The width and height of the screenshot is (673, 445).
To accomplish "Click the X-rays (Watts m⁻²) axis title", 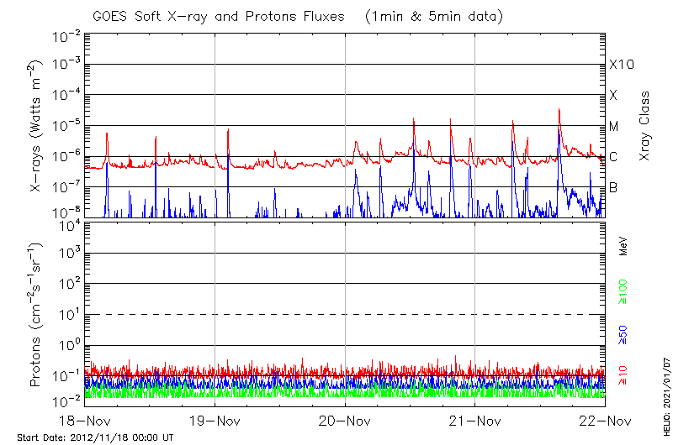I will tap(38, 126).
